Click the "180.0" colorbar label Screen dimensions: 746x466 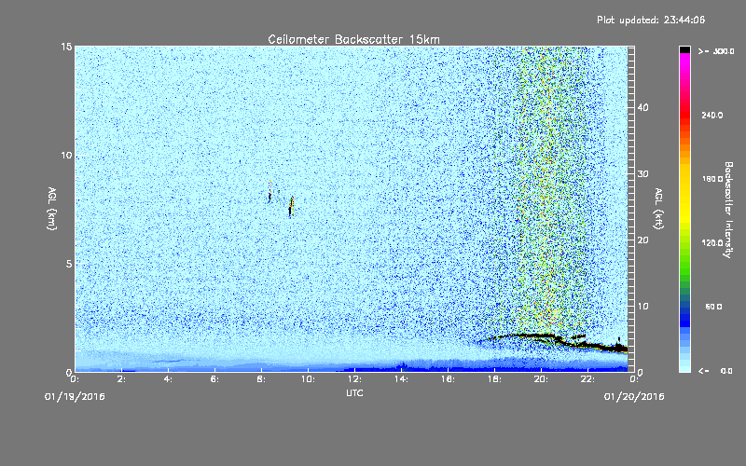point(711,179)
